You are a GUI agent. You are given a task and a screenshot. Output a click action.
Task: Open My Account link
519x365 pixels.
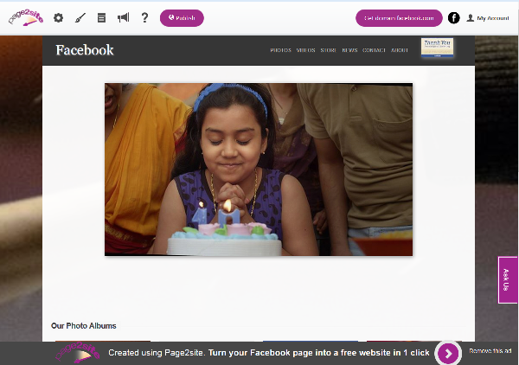[493, 18]
